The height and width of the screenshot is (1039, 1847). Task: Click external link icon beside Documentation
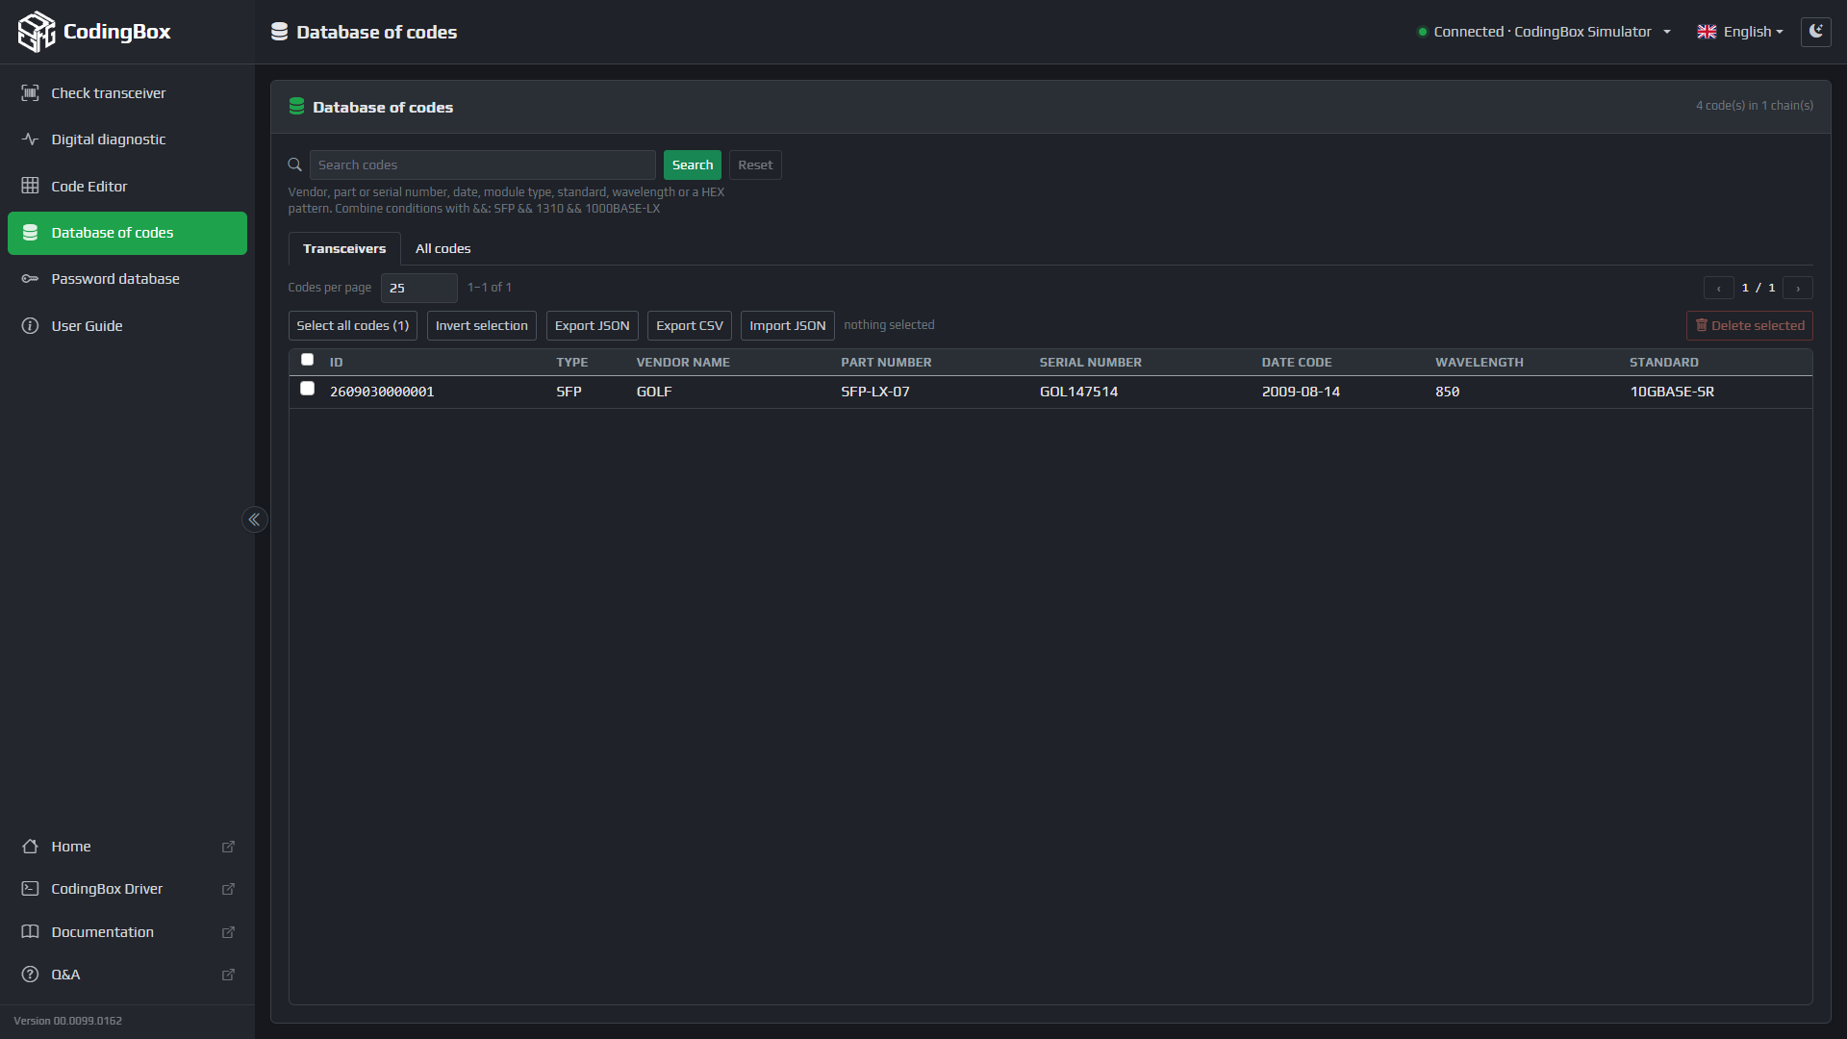point(228,932)
